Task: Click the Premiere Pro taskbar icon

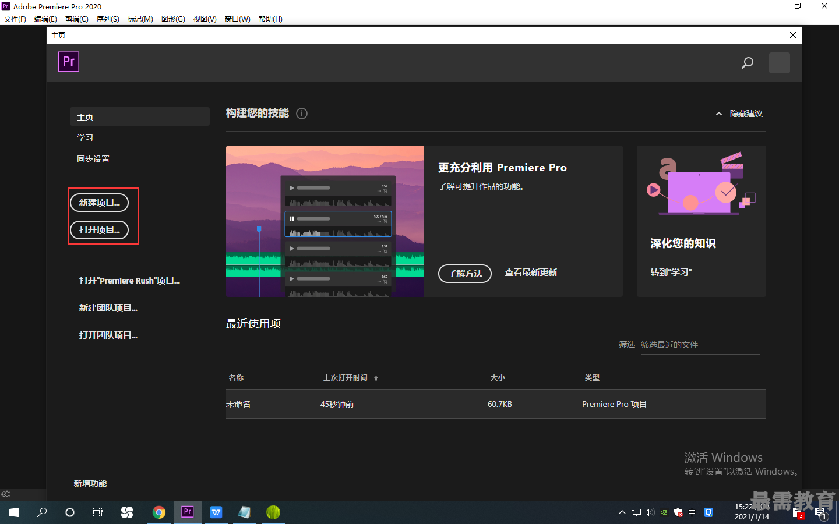Action: tap(188, 512)
